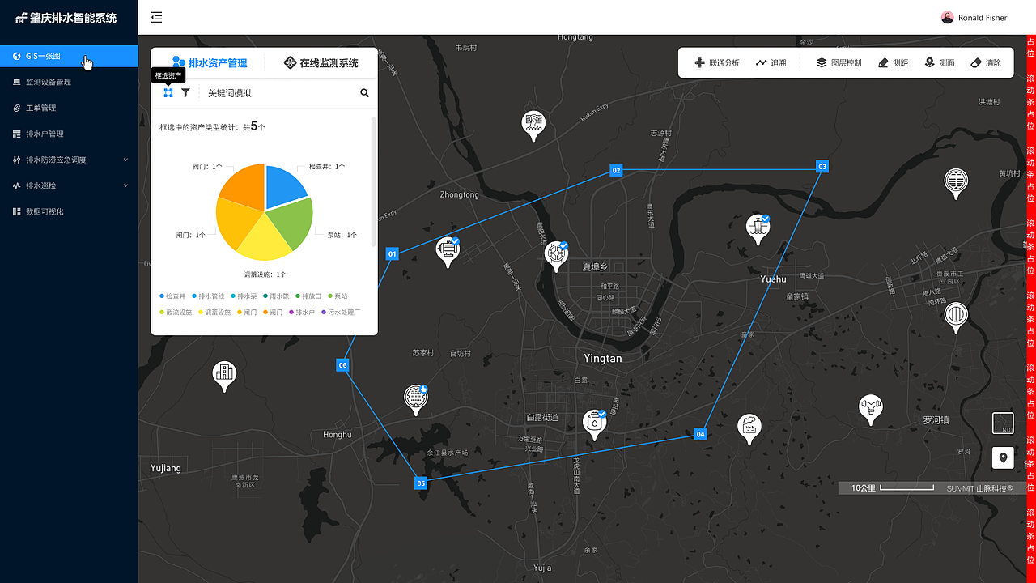Switch to 排水资产管理 tab
The image size is (1036, 583).
click(210, 62)
